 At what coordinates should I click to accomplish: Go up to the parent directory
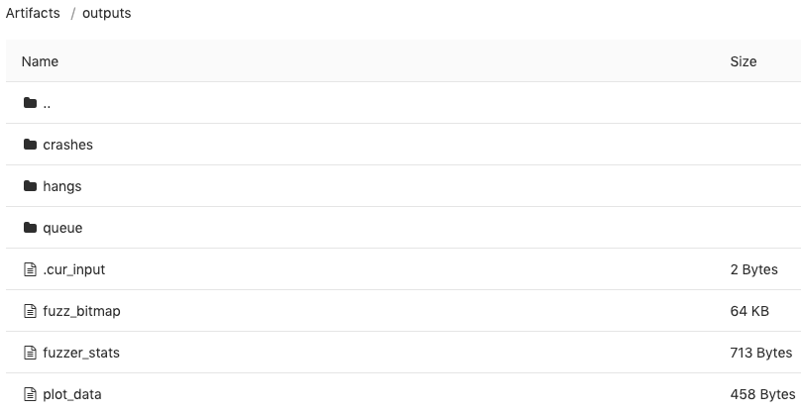click(x=47, y=103)
